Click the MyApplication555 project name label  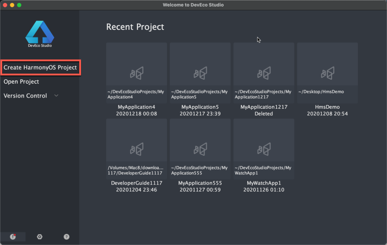coord(200,183)
